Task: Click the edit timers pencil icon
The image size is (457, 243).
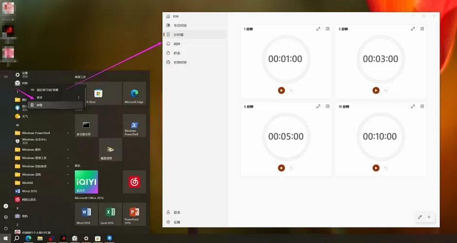Action: tap(420, 217)
